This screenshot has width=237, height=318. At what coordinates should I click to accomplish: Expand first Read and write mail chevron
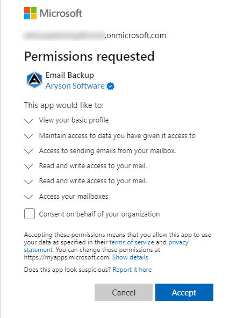28,167
